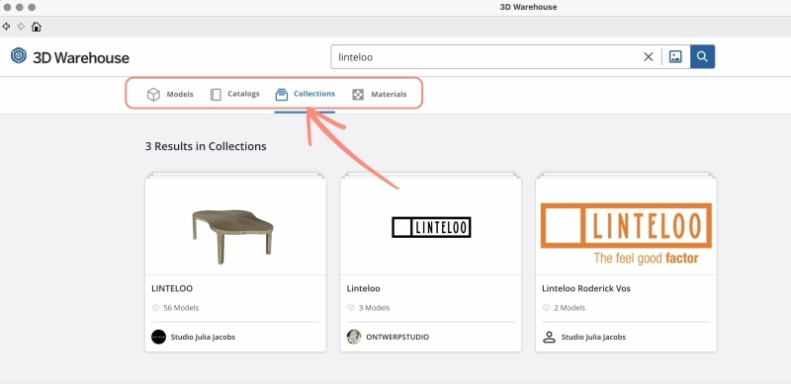Clear the search field with X
Viewport: 791px width, 384px height.
click(649, 57)
